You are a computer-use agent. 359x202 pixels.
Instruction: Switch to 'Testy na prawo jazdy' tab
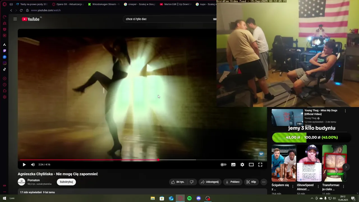32,4
